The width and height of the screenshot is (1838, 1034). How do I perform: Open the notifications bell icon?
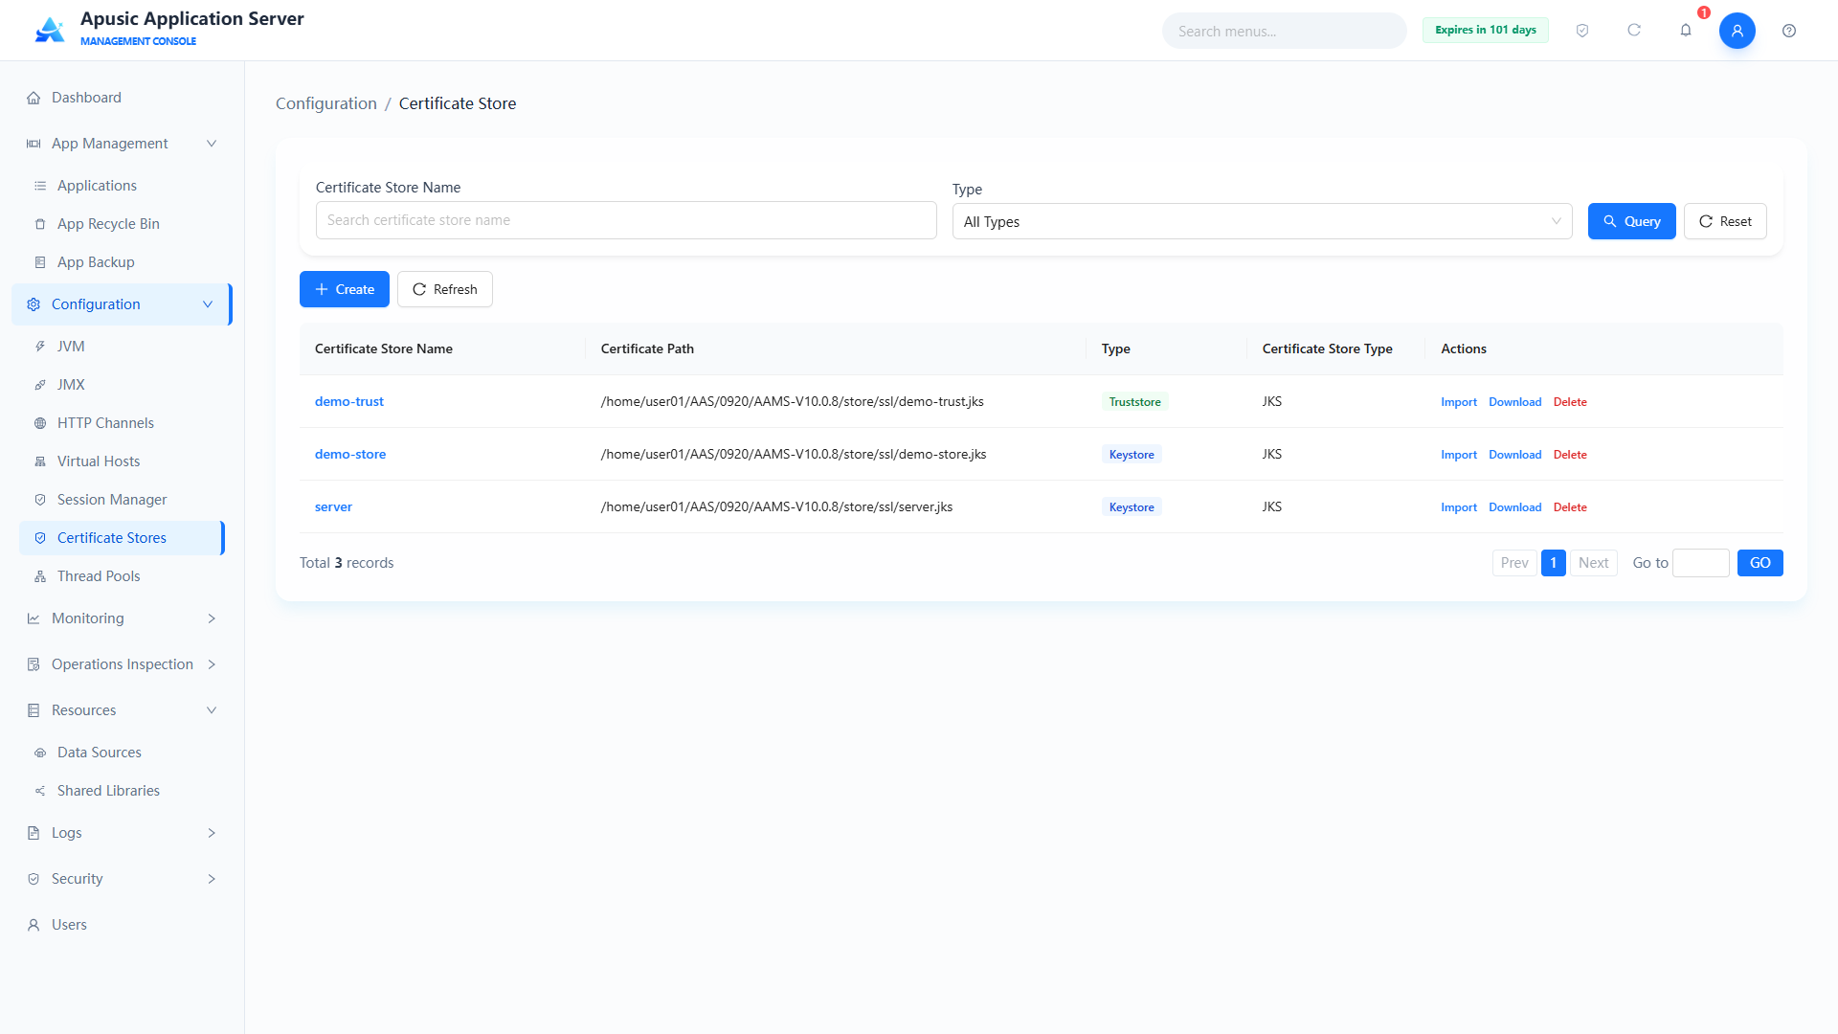(1686, 31)
